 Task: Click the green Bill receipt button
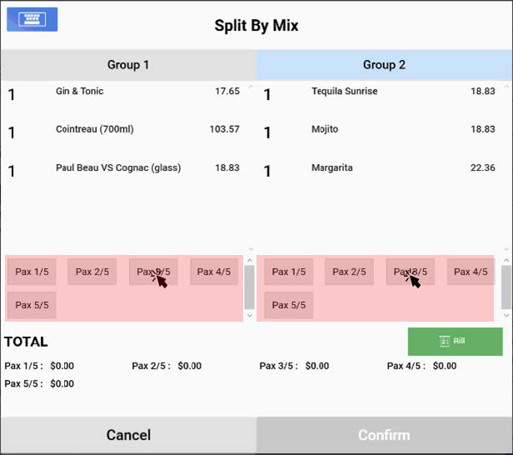[455, 342]
